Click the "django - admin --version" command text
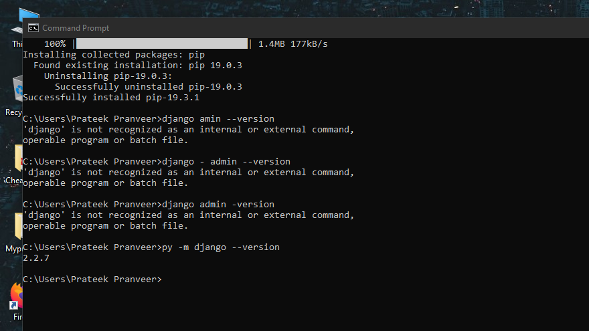 tap(226, 161)
